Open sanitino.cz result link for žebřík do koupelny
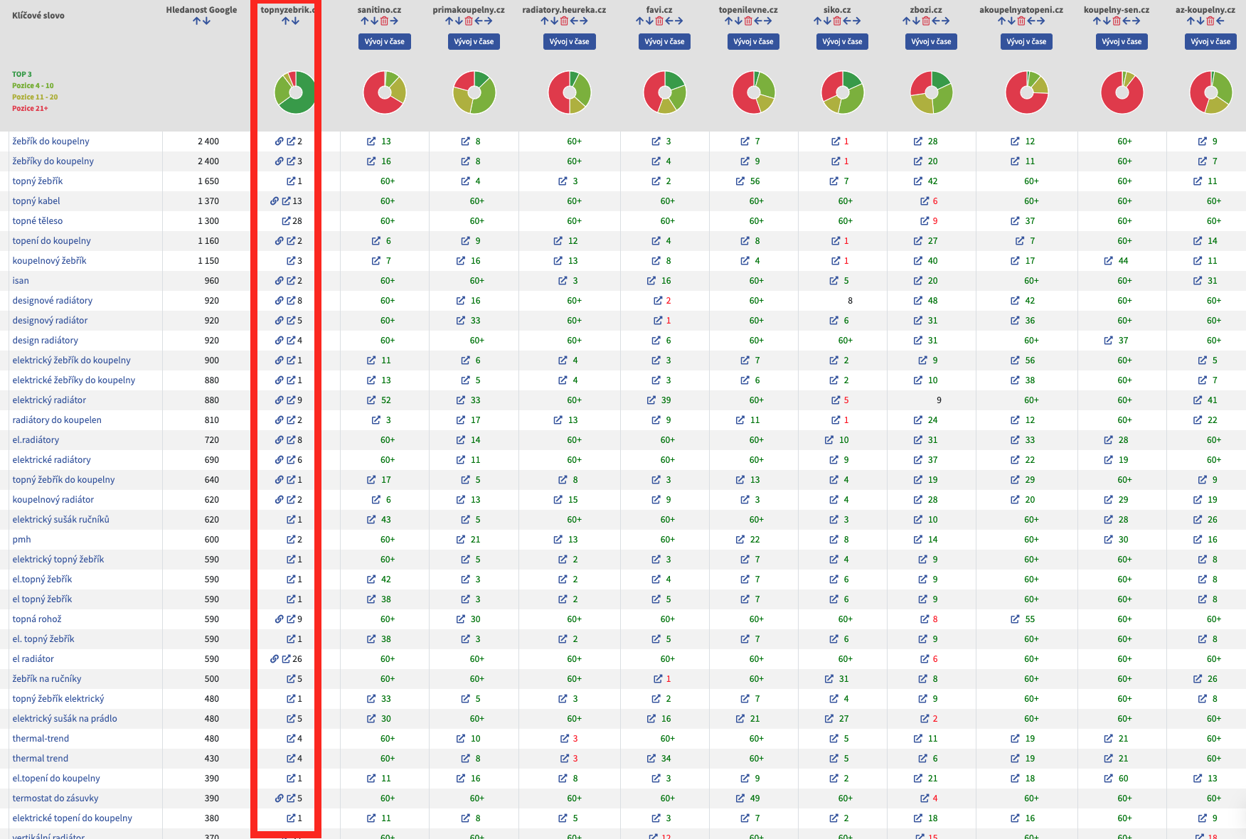The image size is (1246, 839). (371, 141)
